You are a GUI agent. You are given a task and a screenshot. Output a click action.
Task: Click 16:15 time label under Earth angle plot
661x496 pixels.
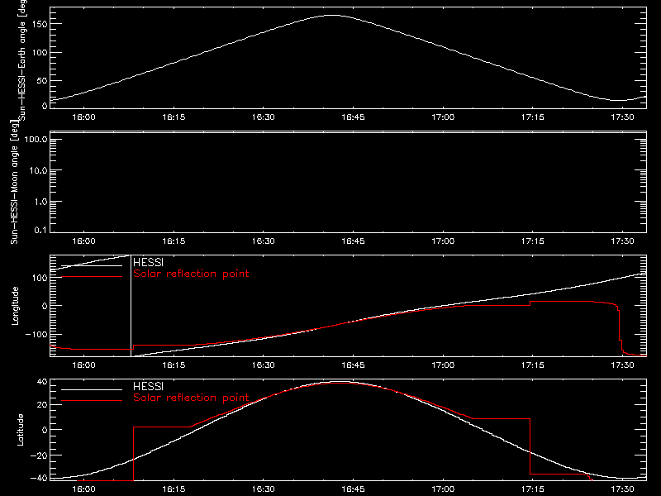(174, 117)
